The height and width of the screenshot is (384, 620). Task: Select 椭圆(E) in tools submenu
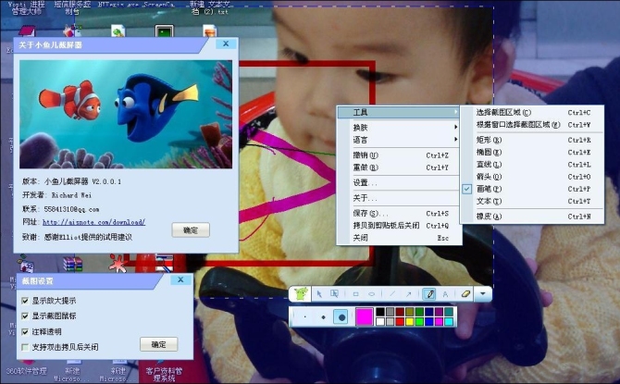click(532, 152)
